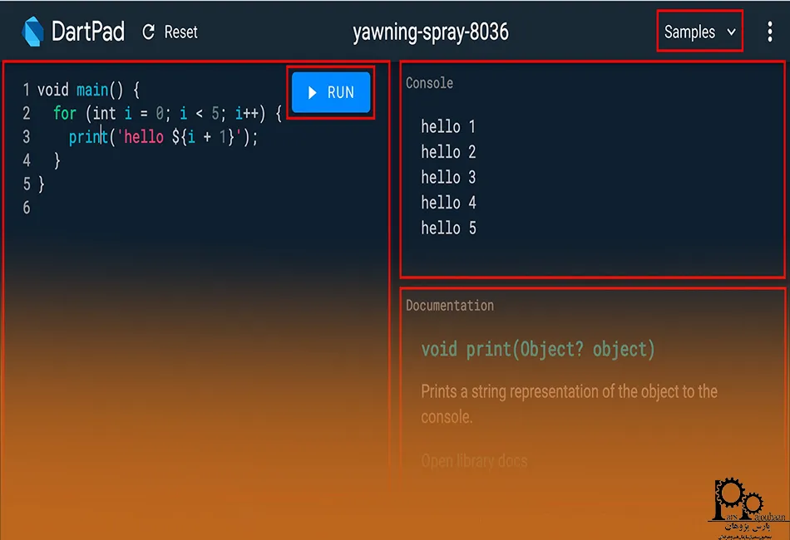Click line number 4 in the gutter
Image resolution: width=790 pixels, height=540 pixels.
(x=27, y=160)
